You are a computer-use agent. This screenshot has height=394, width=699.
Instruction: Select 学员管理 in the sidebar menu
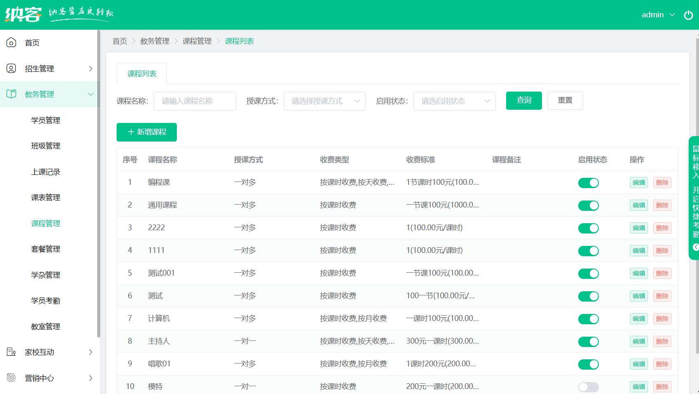(45, 120)
